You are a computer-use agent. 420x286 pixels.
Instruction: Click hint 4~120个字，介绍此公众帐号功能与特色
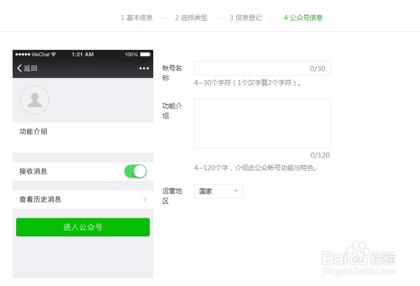[x=256, y=168]
